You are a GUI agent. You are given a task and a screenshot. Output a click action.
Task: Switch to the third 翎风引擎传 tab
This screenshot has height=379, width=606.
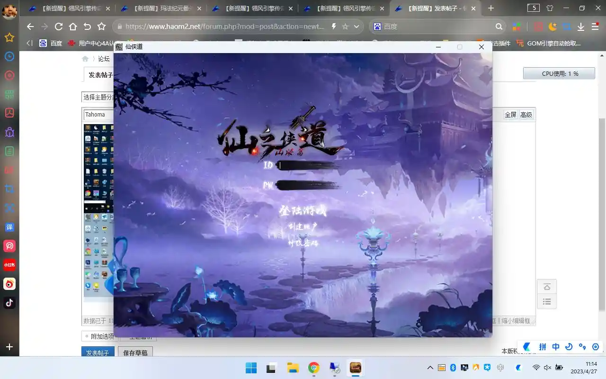coord(344,8)
